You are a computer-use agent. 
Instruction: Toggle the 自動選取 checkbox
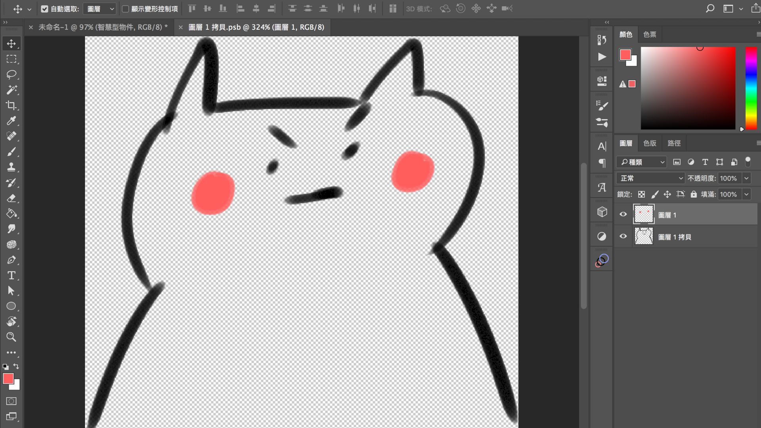[x=44, y=9]
